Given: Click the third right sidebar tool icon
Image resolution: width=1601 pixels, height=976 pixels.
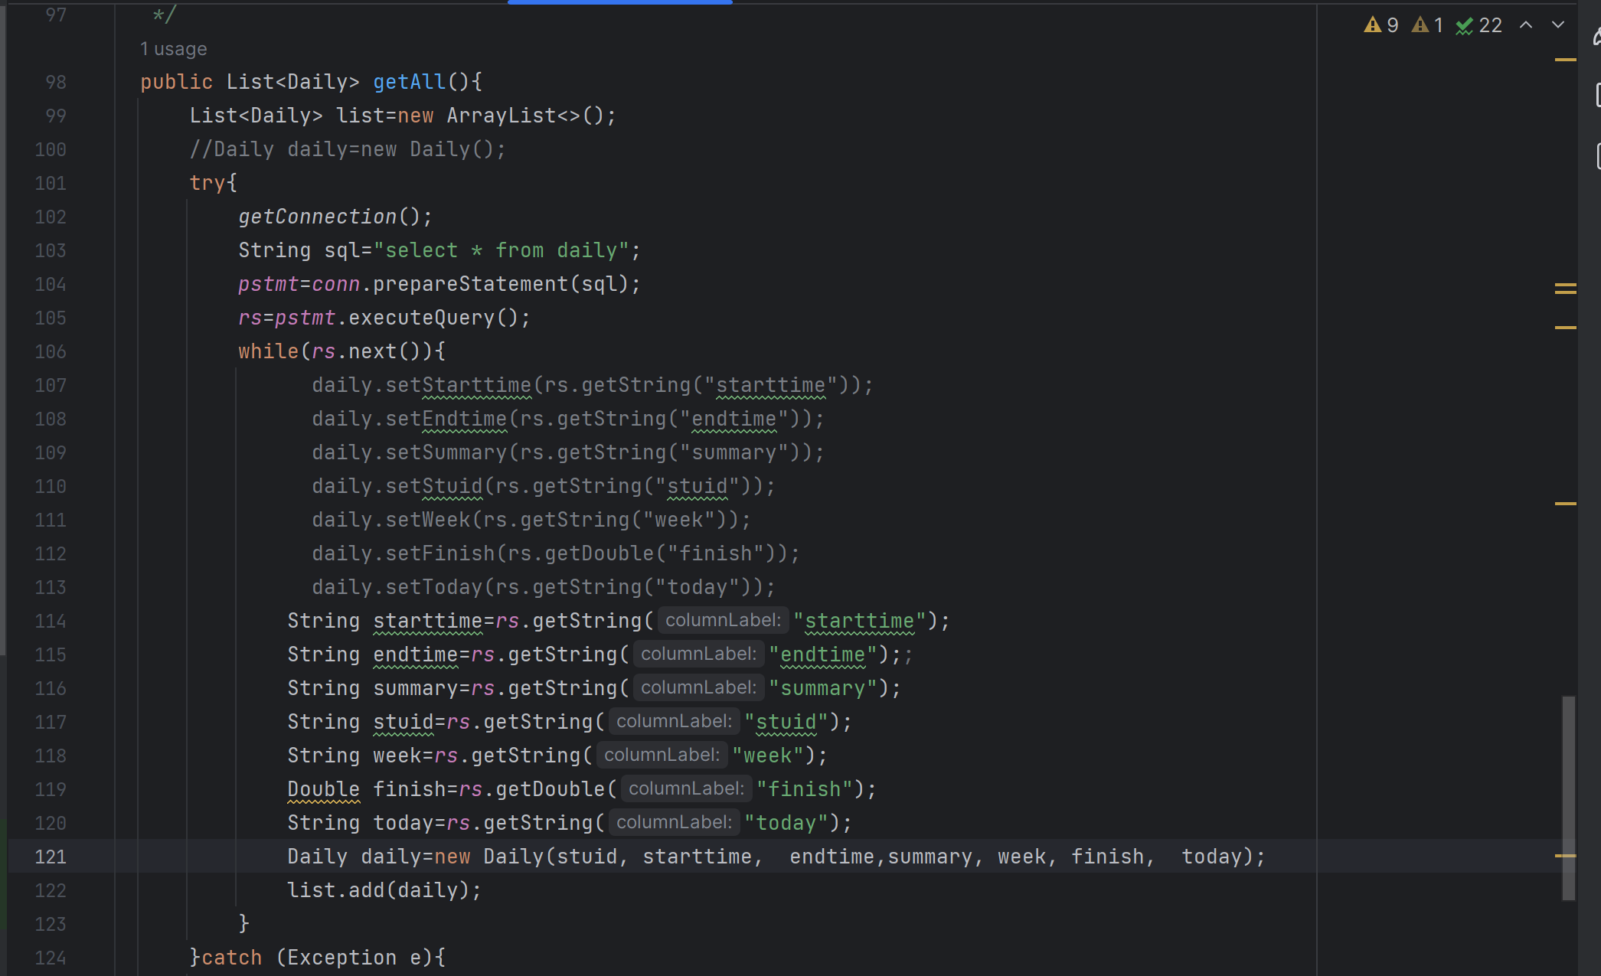Looking at the screenshot, I should pyautogui.click(x=1597, y=155).
